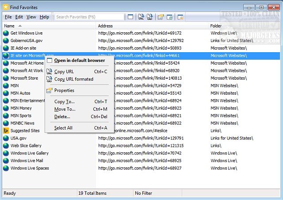Select the MSNBC News favorite

(23, 123)
